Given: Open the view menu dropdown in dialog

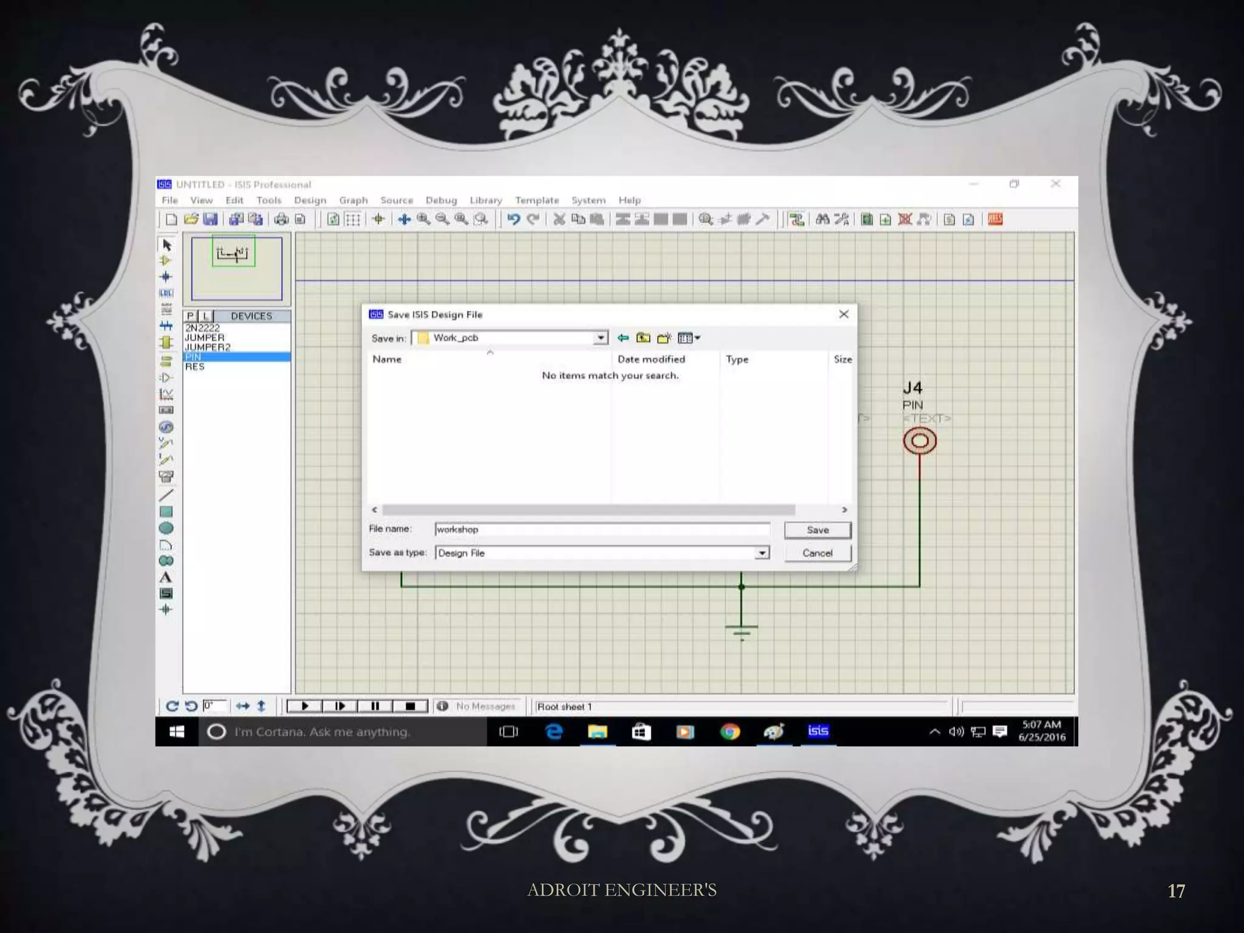Looking at the screenshot, I should [689, 338].
